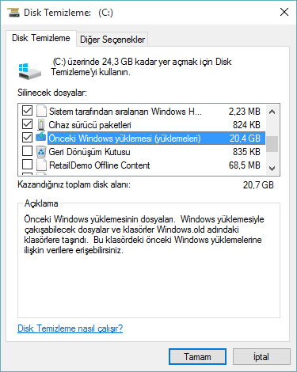
Task: Click the list scroll down arrow
Action: pos(272,168)
